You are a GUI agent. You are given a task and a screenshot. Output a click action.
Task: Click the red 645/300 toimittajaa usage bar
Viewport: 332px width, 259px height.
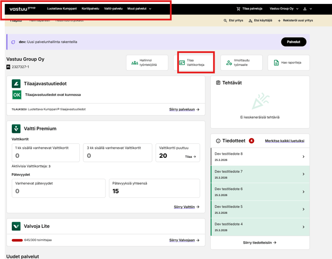(x=17, y=240)
